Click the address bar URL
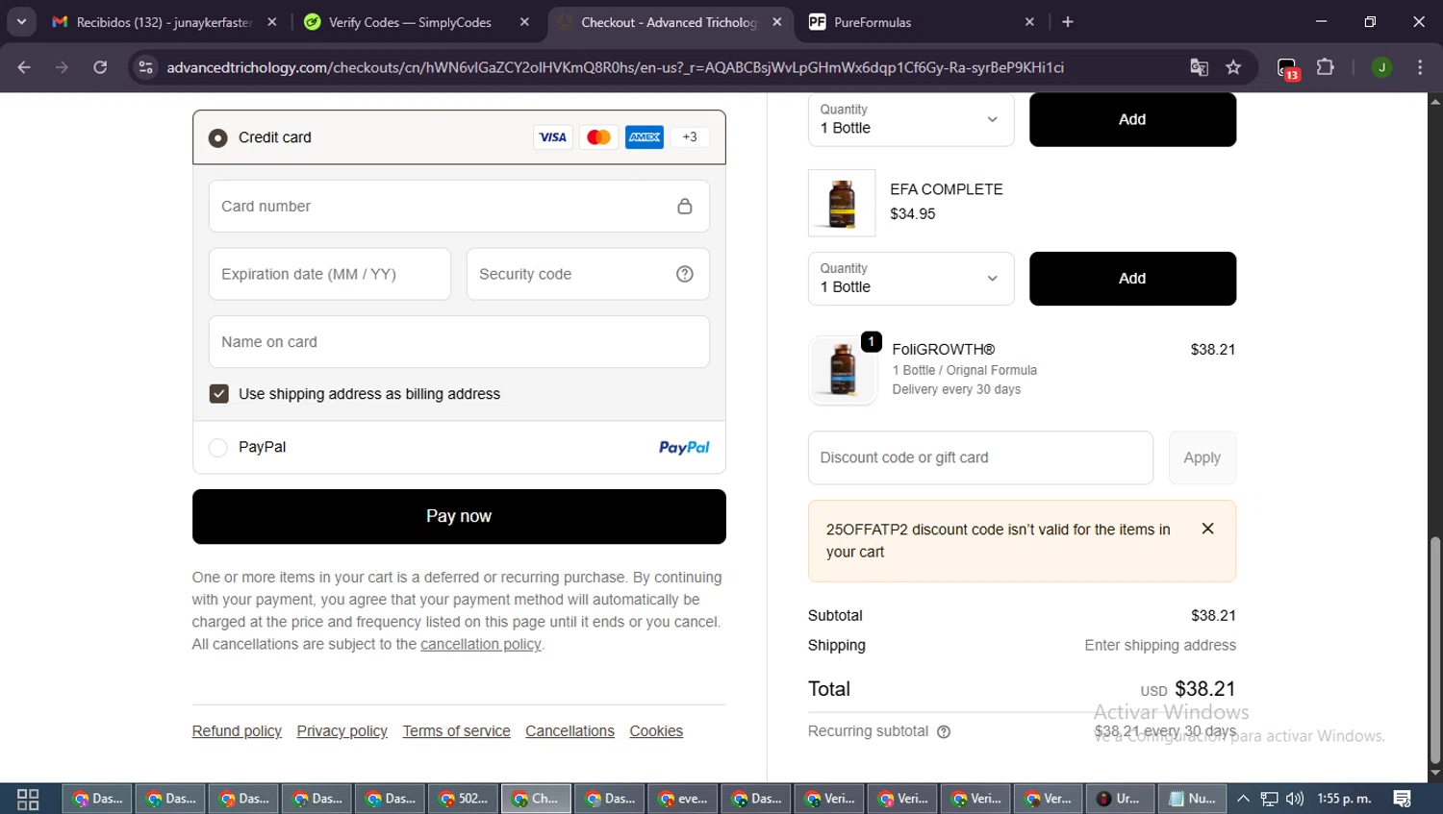1443x814 pixels. point(616,67)
